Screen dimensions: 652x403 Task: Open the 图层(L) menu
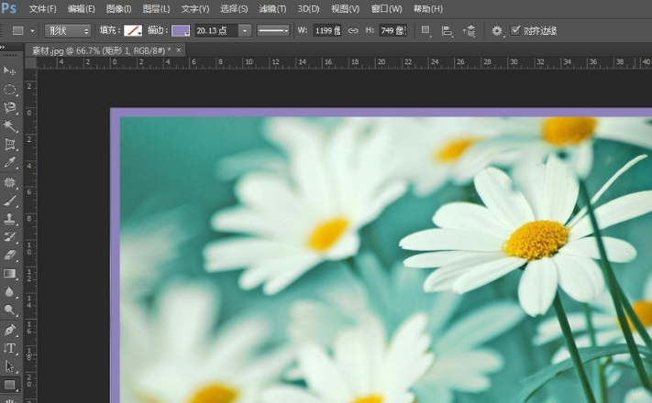(x=156, y=8)
